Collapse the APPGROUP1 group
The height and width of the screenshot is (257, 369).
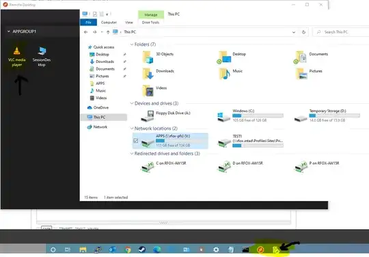pyautogui.click(x=8, y=31)
